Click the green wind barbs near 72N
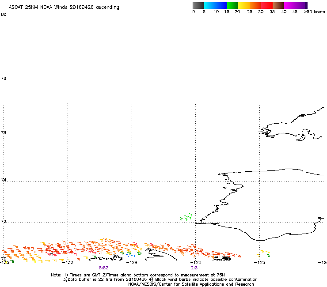This screenshot has width=327, height=287. pyautogui.click(x=186, y=217)
